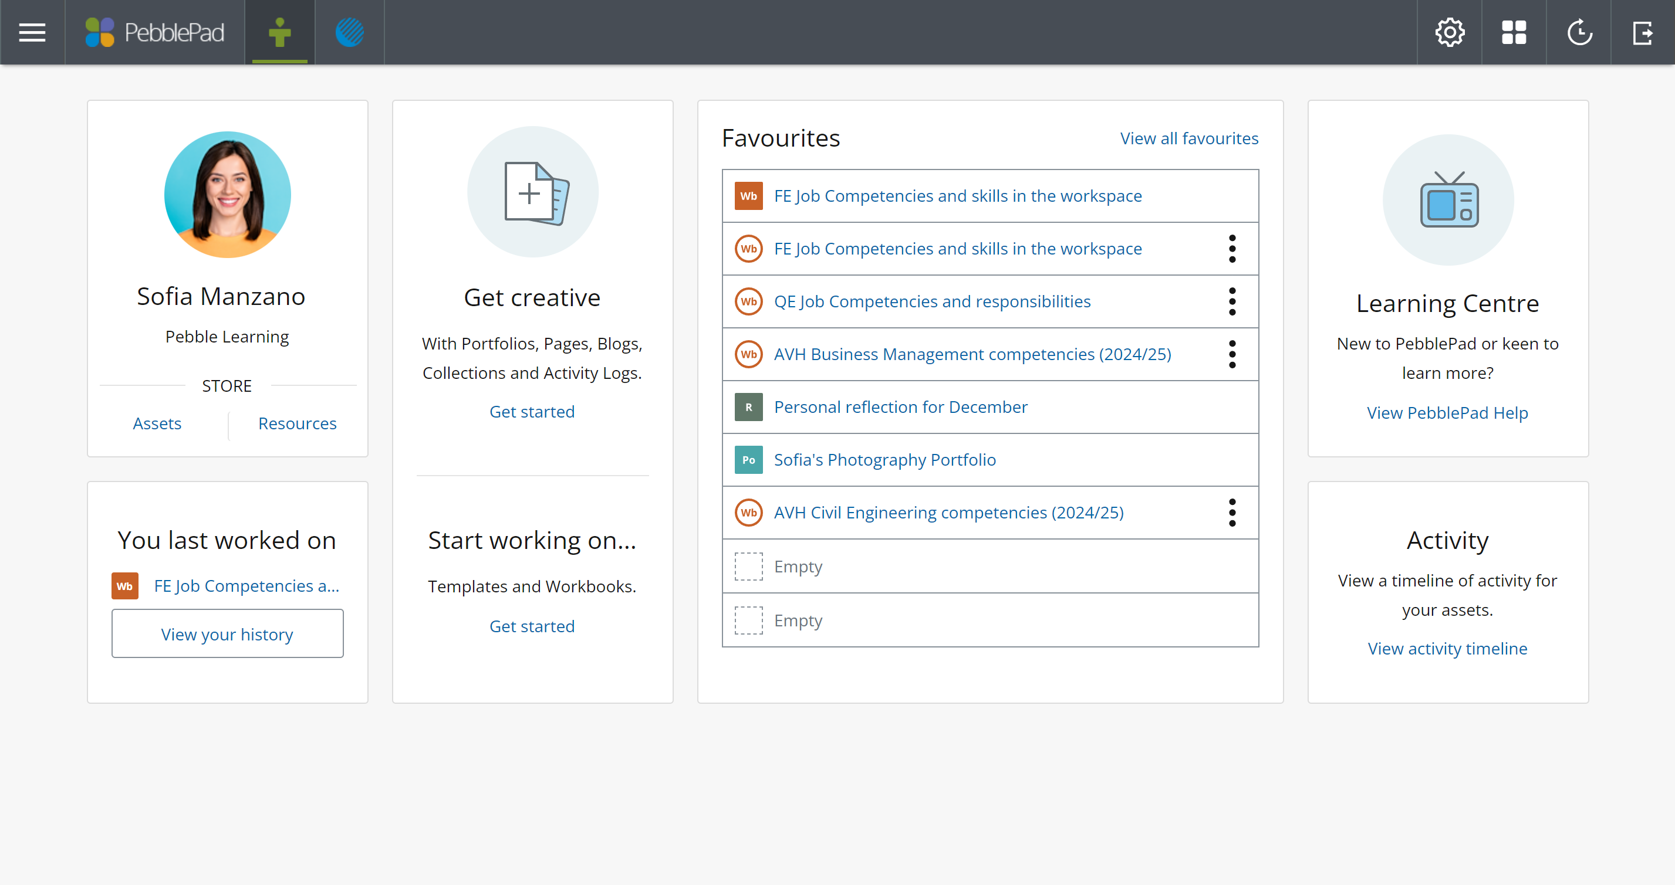Screen dimensions: 1675x885
Task: Click the View your history button
Action: tap(227, 633)
